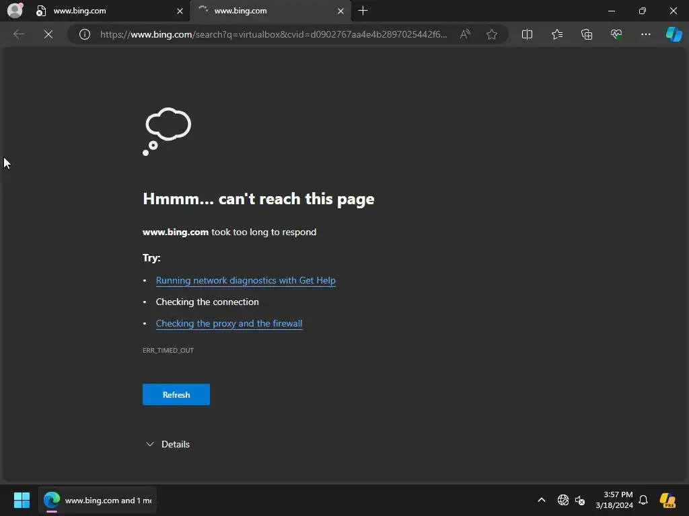Open the clock showing 3:57 PM
Image resolution: width=689 pixels, height=516 pixels.
(x=614, y=500)
